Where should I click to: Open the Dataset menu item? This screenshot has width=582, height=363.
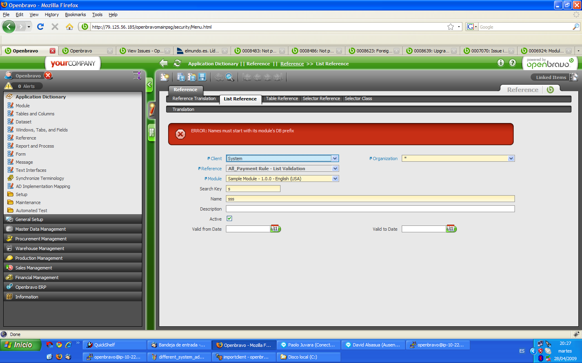click(23, 122)
